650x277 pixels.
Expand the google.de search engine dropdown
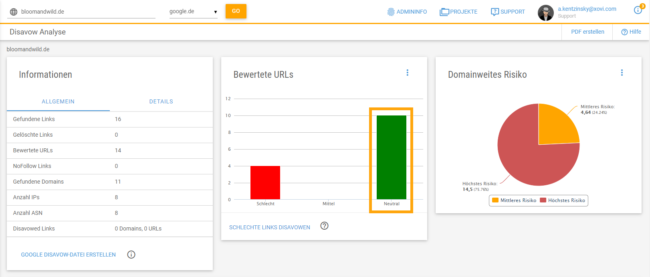194,12
